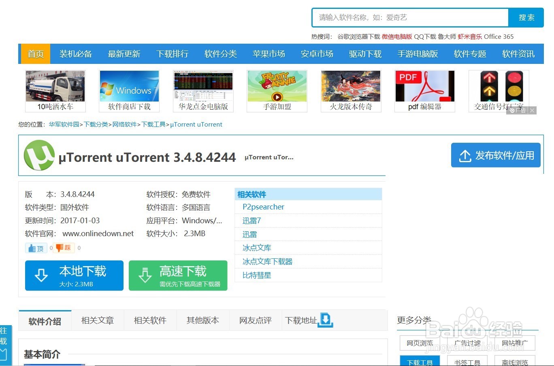Image resolution: width=554 pixels, height=366 pixels.
Task: Switch to the 相关软件 tab
Action: [150, 321]
